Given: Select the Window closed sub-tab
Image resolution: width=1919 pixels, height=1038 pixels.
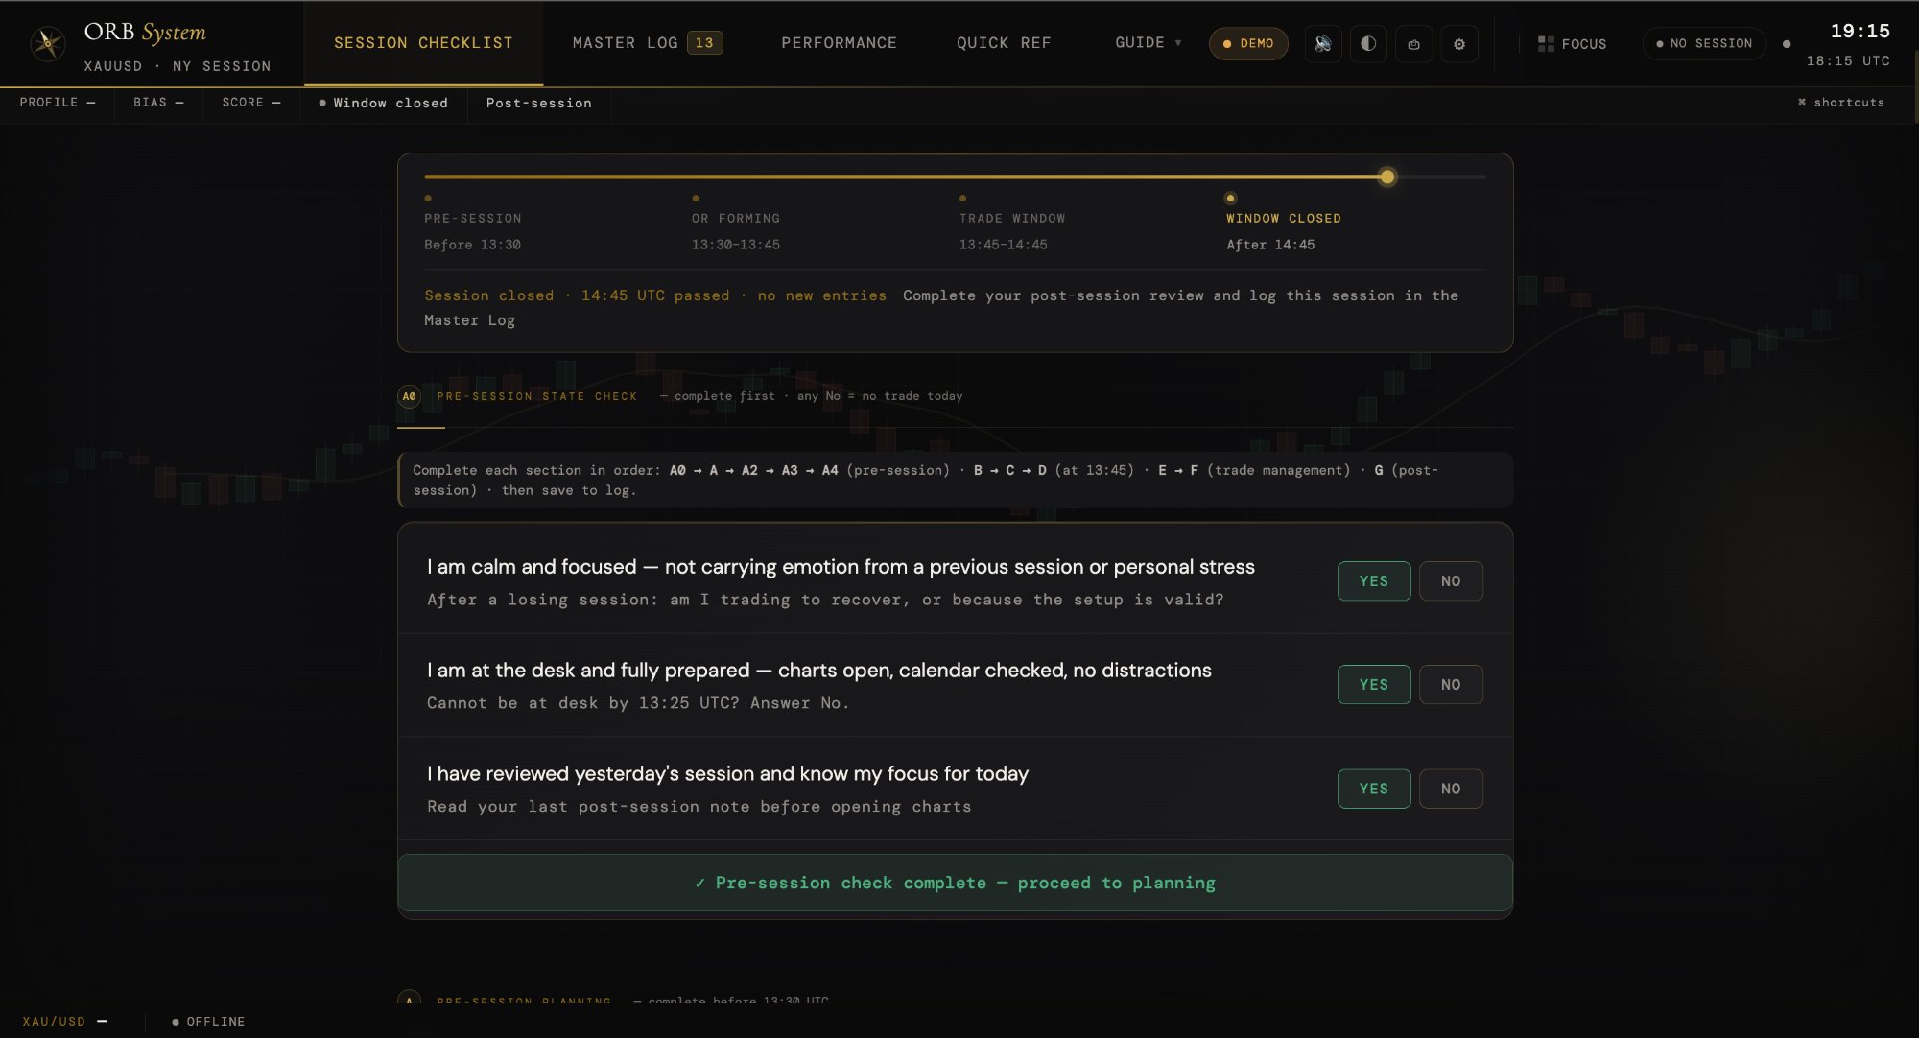Looking at the screenshot, I should [383, 104].
